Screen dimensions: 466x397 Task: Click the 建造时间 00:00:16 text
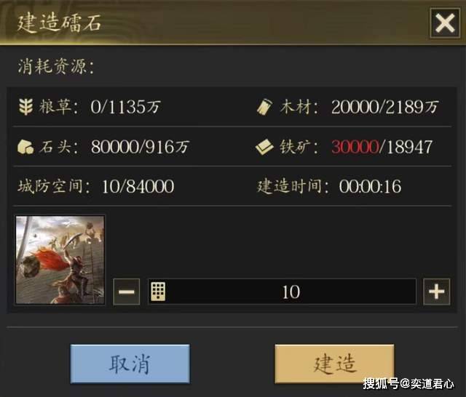click(329, 186)
